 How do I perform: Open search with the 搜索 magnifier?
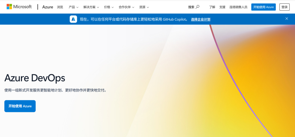point(194,7)
